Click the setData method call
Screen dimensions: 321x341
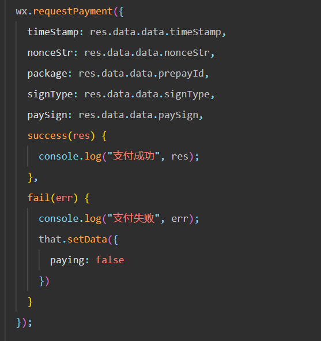coord(87,240)
